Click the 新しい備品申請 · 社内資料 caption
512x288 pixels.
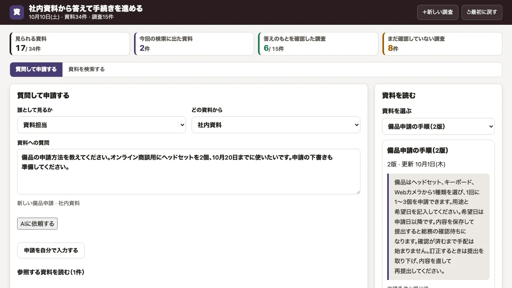tap(48, 203)
